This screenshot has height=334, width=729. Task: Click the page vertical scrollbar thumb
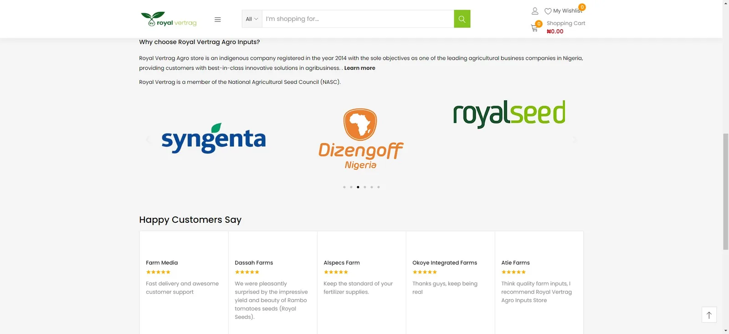coord(725,191)
